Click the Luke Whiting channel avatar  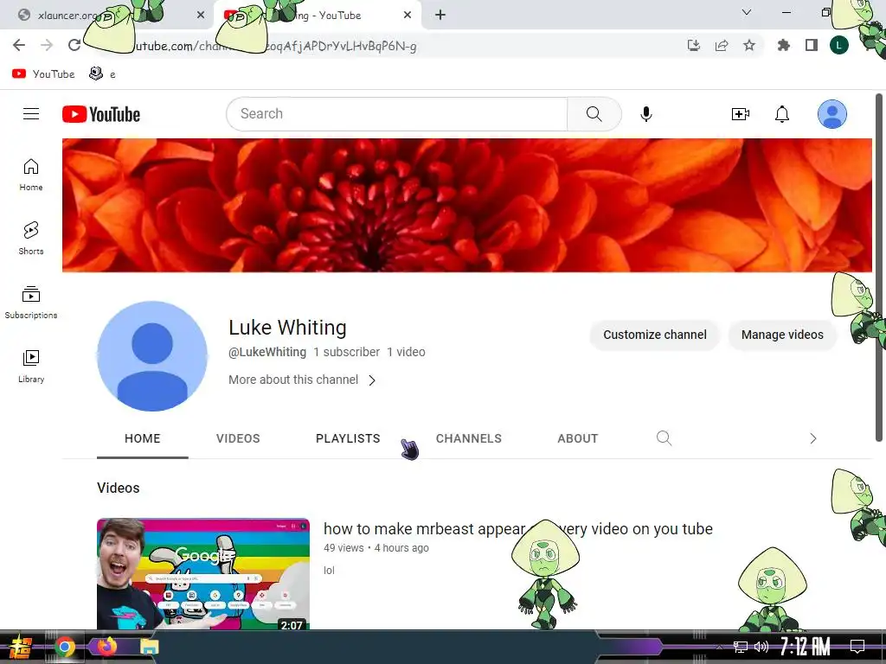point(152,356)
